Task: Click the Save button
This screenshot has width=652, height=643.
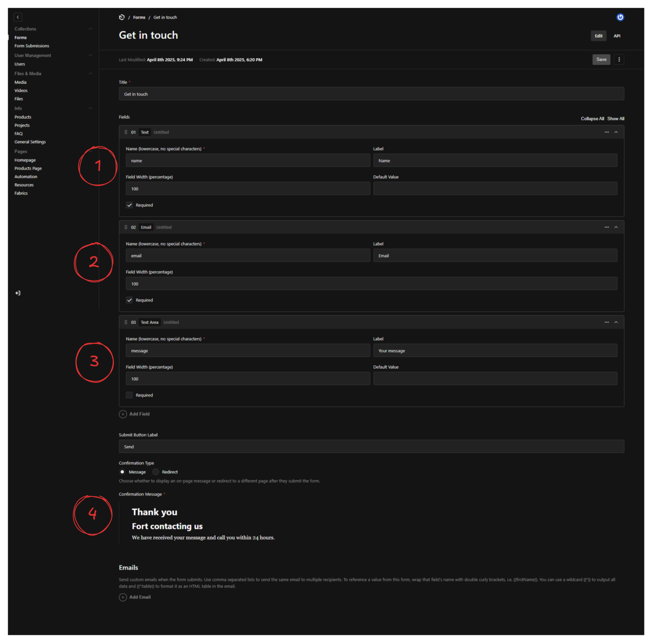Action: coord(601,59)
